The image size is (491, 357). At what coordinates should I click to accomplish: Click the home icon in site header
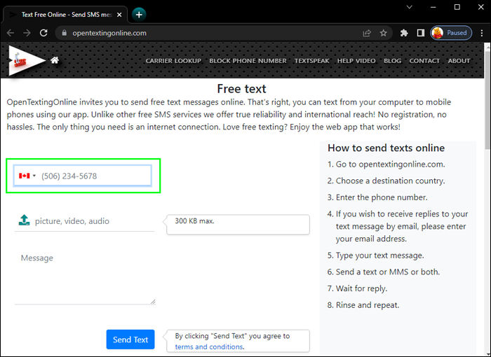(x=55, y=60)
